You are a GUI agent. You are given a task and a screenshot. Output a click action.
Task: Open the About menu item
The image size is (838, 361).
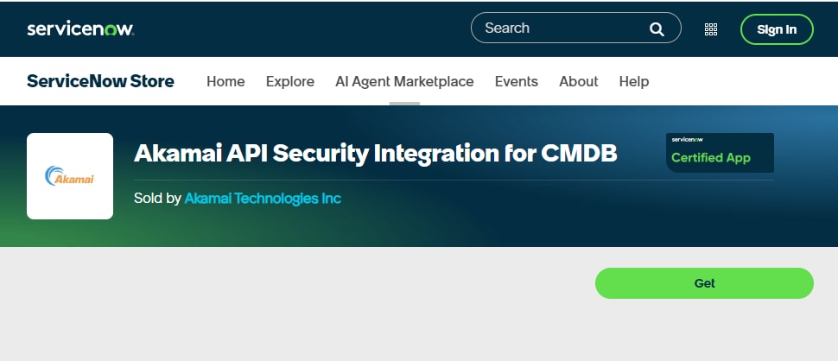pyautogui.click(x=578, y=82)
